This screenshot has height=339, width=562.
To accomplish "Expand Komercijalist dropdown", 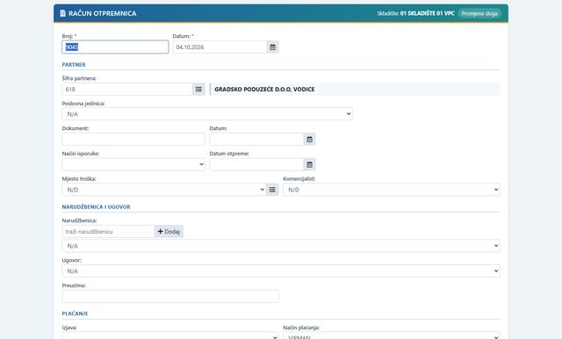I will [392, 190].
